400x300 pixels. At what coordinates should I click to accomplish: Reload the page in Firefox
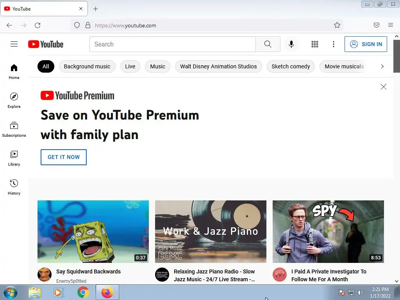37,25
